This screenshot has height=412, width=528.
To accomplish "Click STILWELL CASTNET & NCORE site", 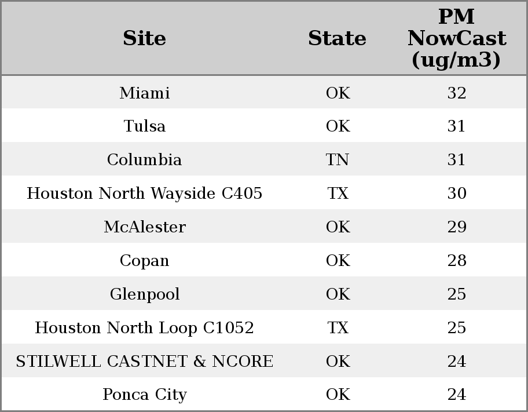I will pyautogui.click(x=145, y=361).
